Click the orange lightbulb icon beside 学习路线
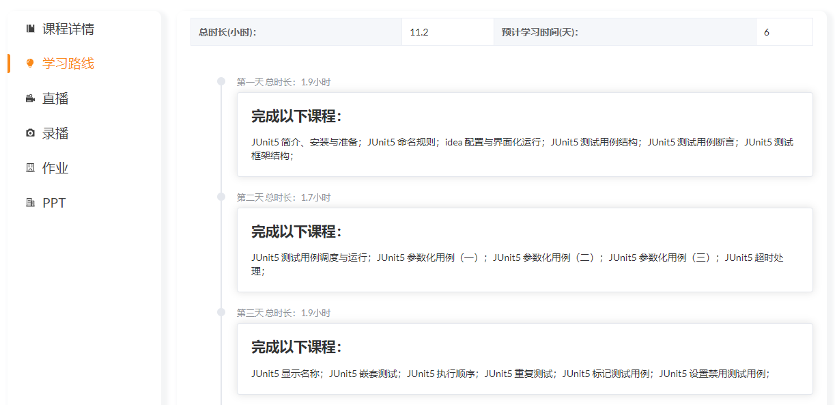Screen dimensions: 835x405 30,64
